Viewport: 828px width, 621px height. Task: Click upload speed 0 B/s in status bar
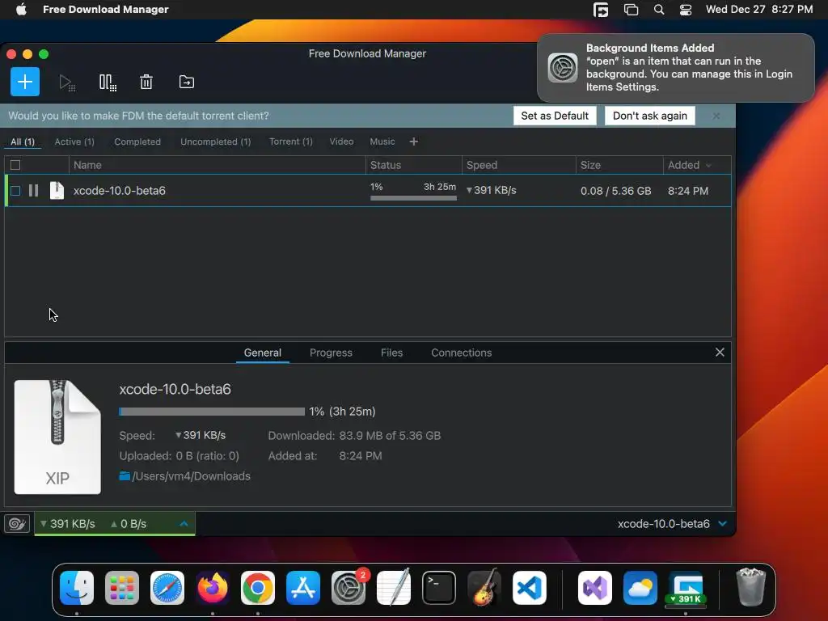[x=129, y=524]
